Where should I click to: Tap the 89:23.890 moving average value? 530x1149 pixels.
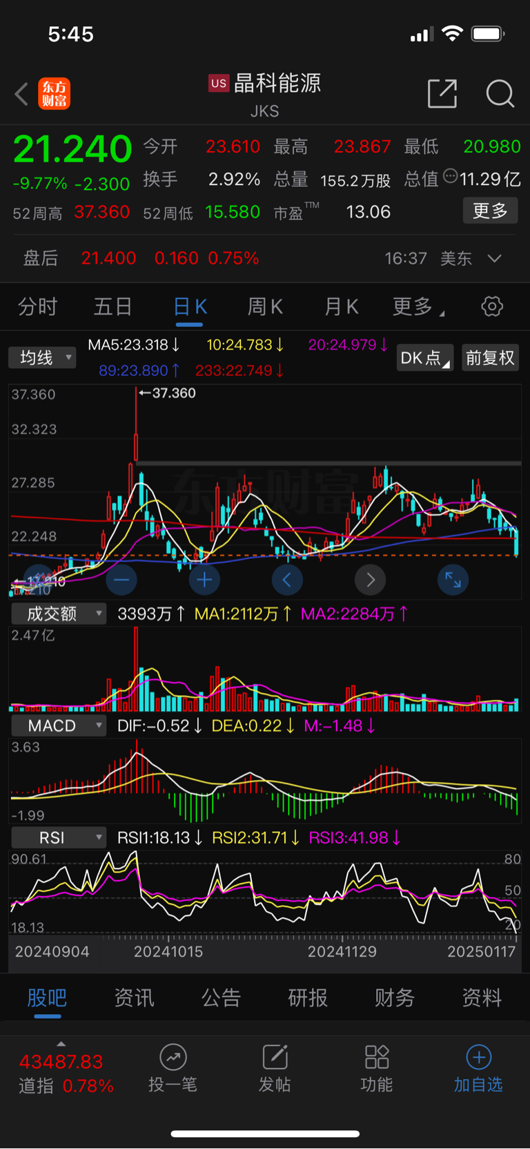139,370
